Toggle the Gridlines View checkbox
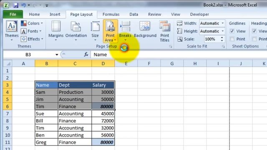Viewport: 267px width, 150px height. [232, 31]
